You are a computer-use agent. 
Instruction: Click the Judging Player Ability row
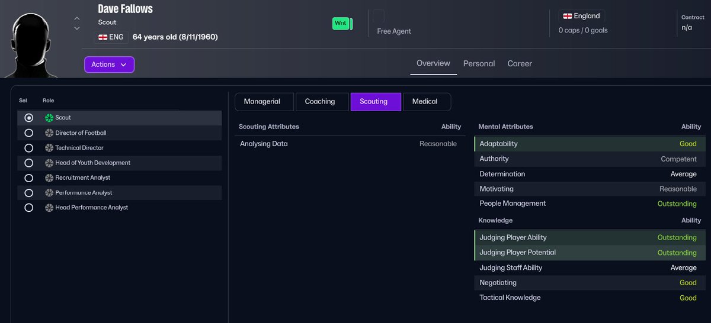tap(590, 237)
